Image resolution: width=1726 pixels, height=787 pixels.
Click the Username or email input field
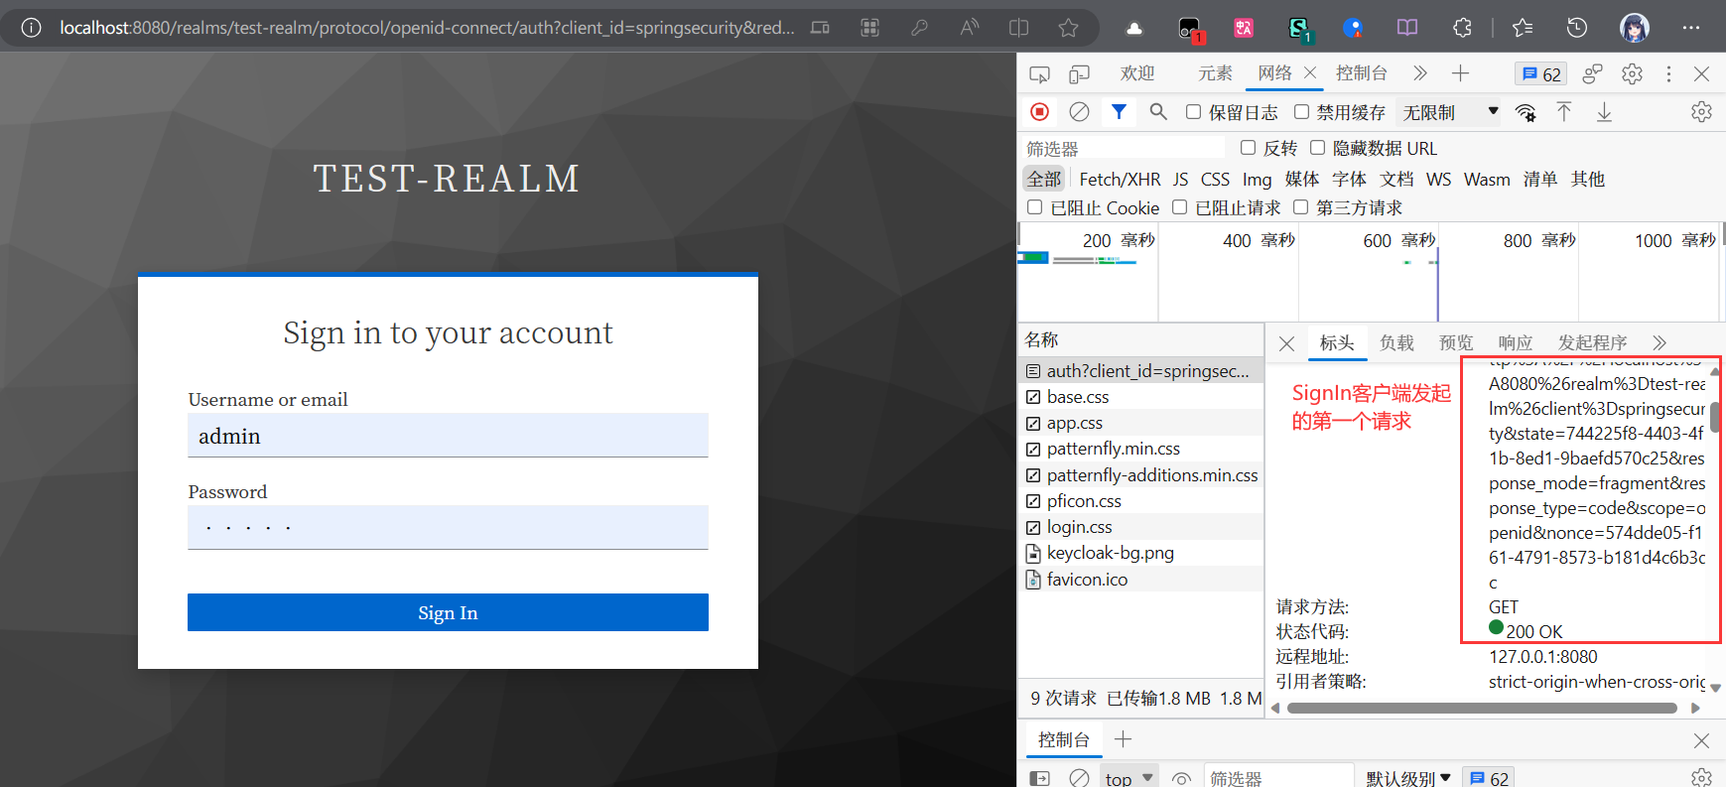tap(448, 436)
